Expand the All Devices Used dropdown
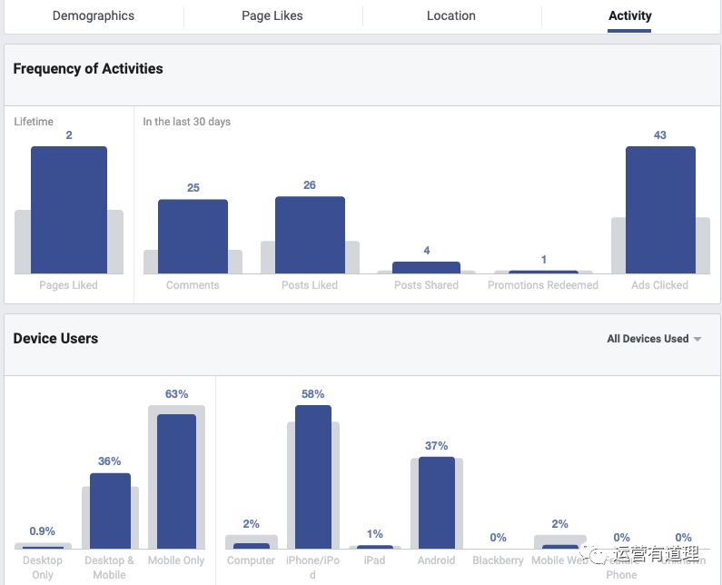Image resolution: width=722 pixels, height=585 pixels. [x=654, y=339]
